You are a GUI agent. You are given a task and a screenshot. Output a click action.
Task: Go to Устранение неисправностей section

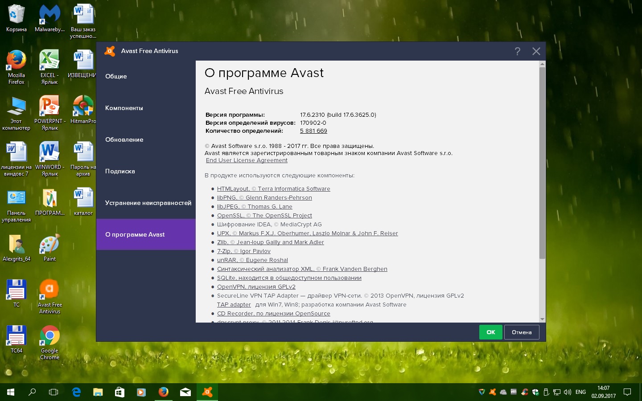click(x=148, y=203)
